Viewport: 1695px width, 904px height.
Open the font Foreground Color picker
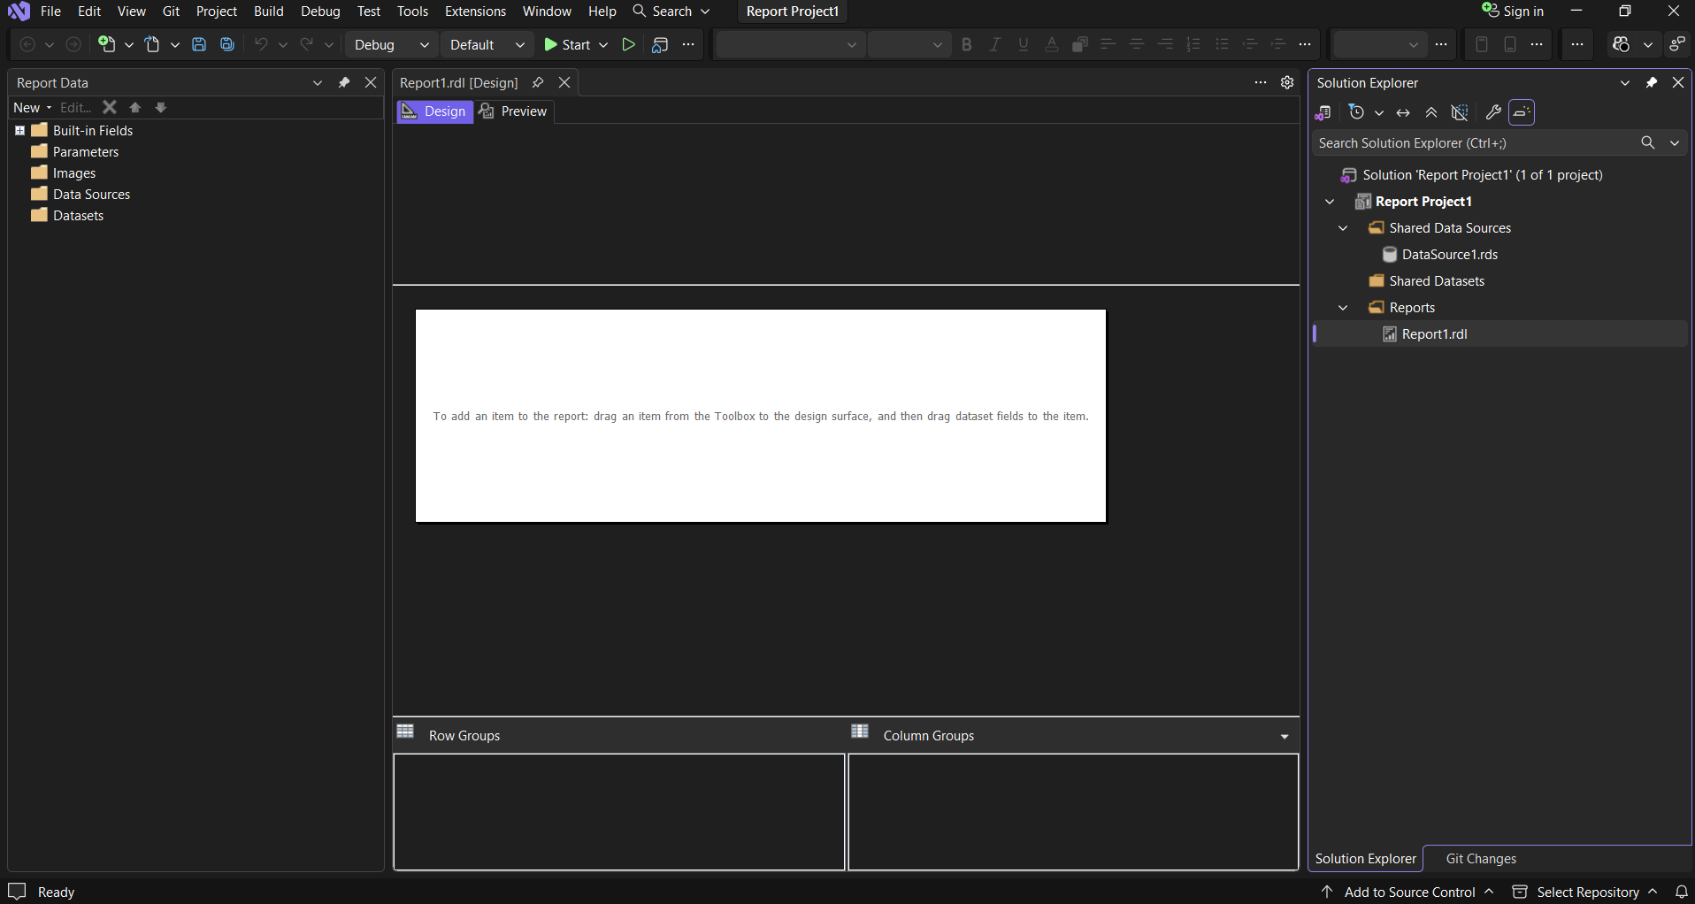point(1052,44)
